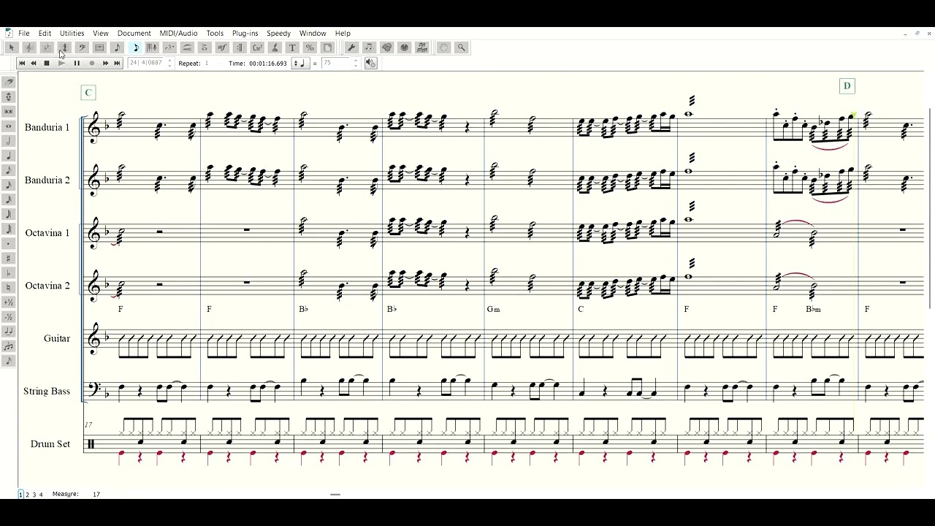Click rehearsal mark D in the score

tap(847, 86)
